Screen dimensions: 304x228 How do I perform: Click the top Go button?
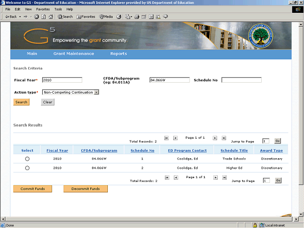(x=277, y=141)
